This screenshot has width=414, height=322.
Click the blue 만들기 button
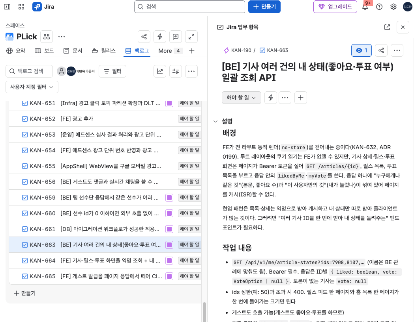click(x=264, y=7)
